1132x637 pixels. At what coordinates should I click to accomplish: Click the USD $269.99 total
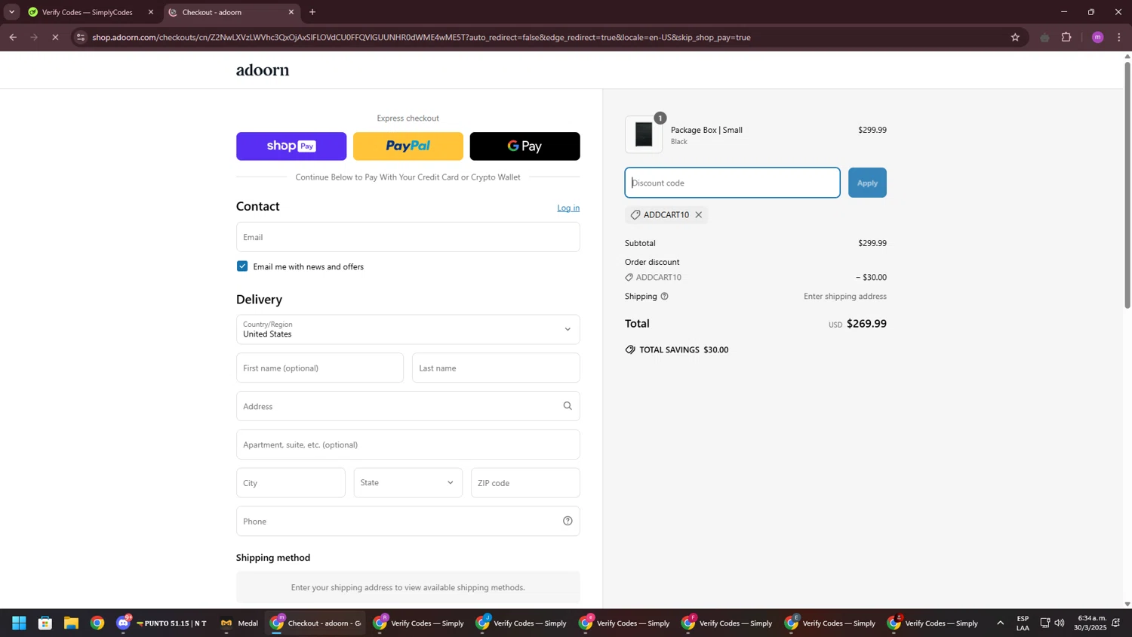(x=857, y=324)
